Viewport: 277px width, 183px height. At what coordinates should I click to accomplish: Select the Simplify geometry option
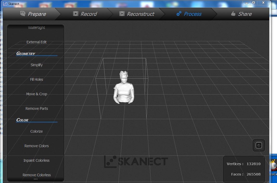coord(36,65)
